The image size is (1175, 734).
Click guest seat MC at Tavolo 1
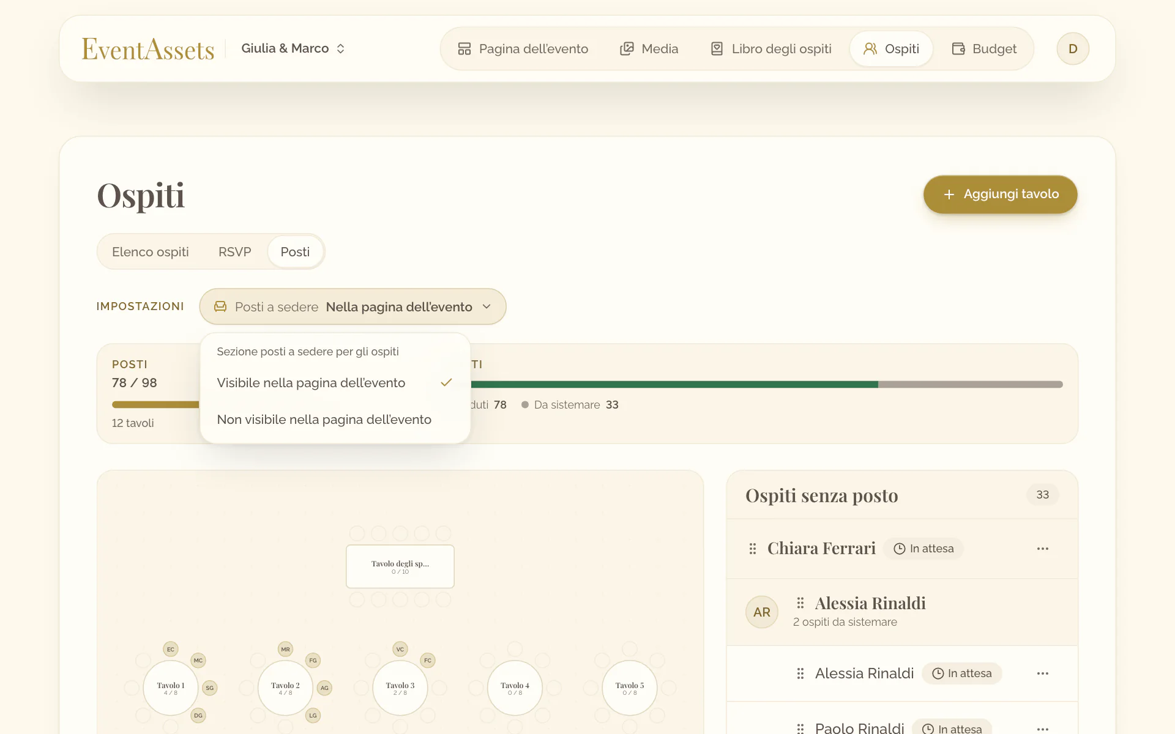(198, 661)
